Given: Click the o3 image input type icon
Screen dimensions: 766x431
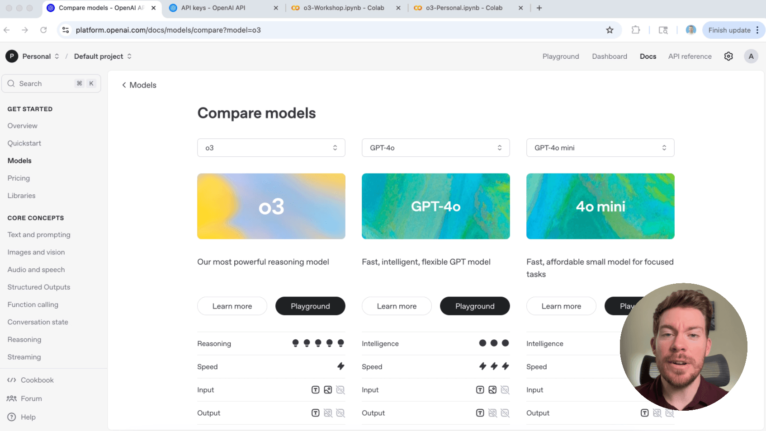Looking at the screenshot, I should [328, 390].
